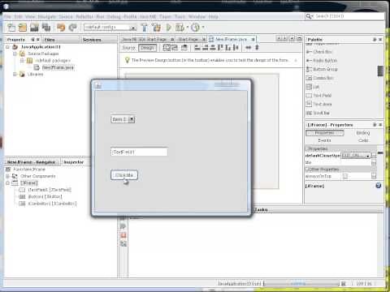Switch to the Inspector tab
This screenshot has height=292, width=390.
click(x=74, y=162)
